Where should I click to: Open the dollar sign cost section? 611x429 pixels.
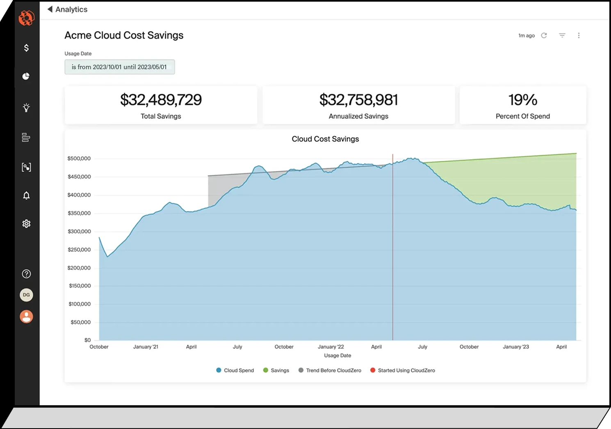point(26,48)
